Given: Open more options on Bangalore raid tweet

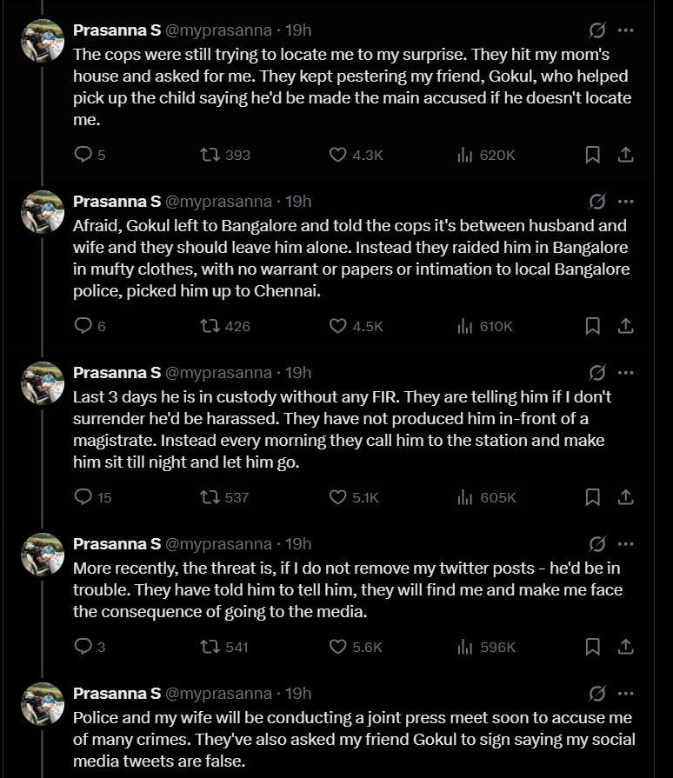Looking at the screenshot, I should tap(626, 202).
